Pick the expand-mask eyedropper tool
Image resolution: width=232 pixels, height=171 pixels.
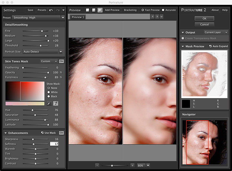tap(55, 103)
